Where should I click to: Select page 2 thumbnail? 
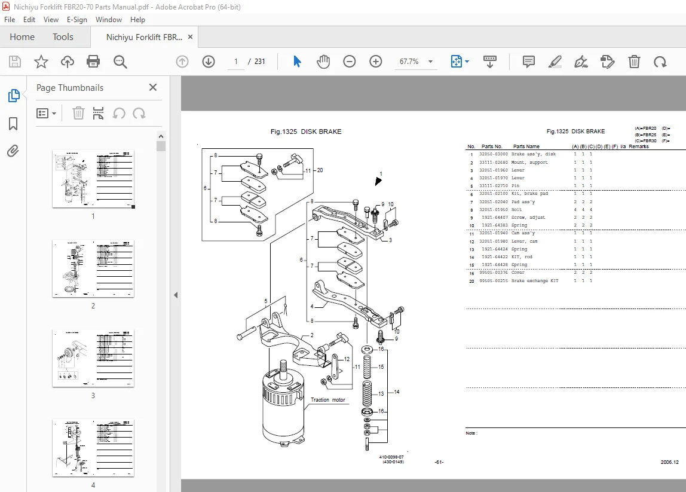pyautogui.click(x=93, y=269)
